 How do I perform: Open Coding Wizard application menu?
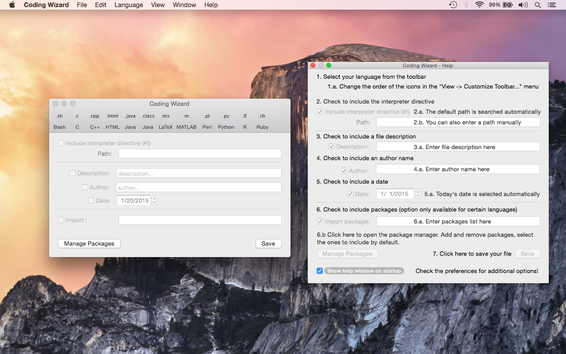(x=46, y=5)
